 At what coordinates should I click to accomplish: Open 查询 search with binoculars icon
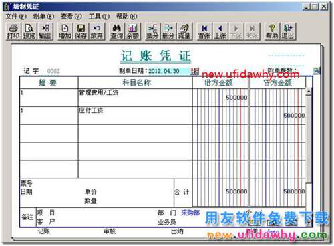[x=117, y=31]
